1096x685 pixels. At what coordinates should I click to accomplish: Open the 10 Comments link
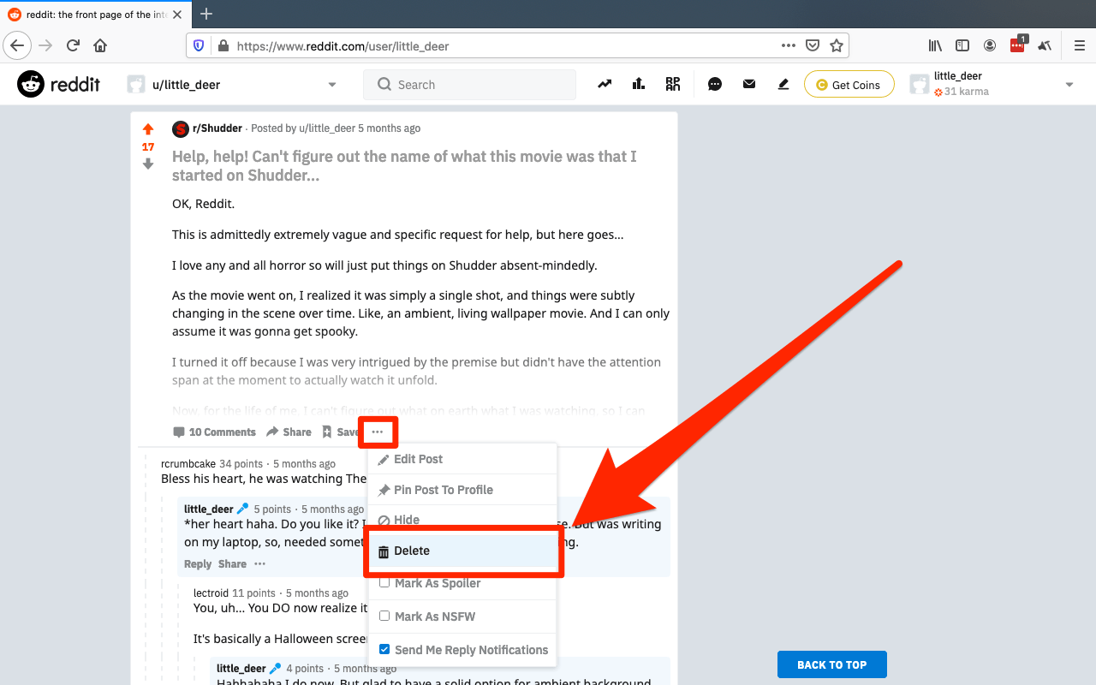(x=214, y=432)
